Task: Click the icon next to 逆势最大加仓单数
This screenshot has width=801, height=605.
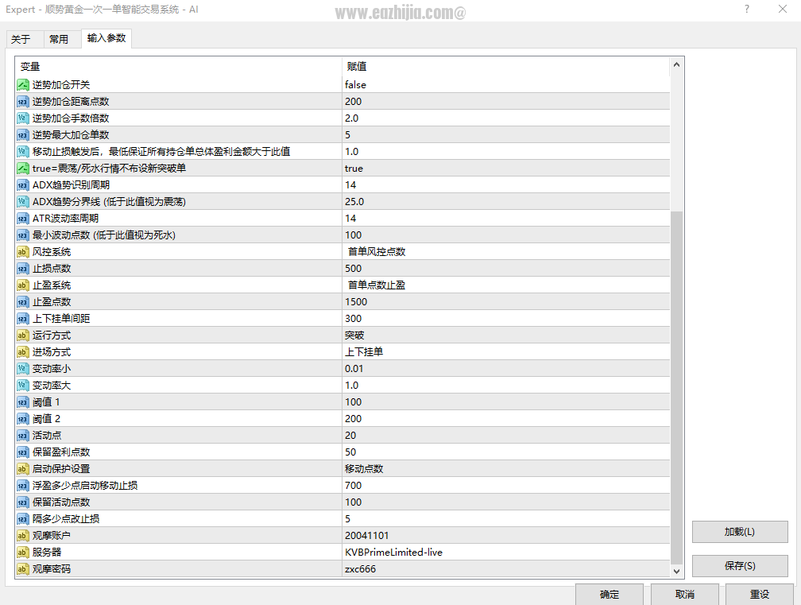Action: point(22,135)
